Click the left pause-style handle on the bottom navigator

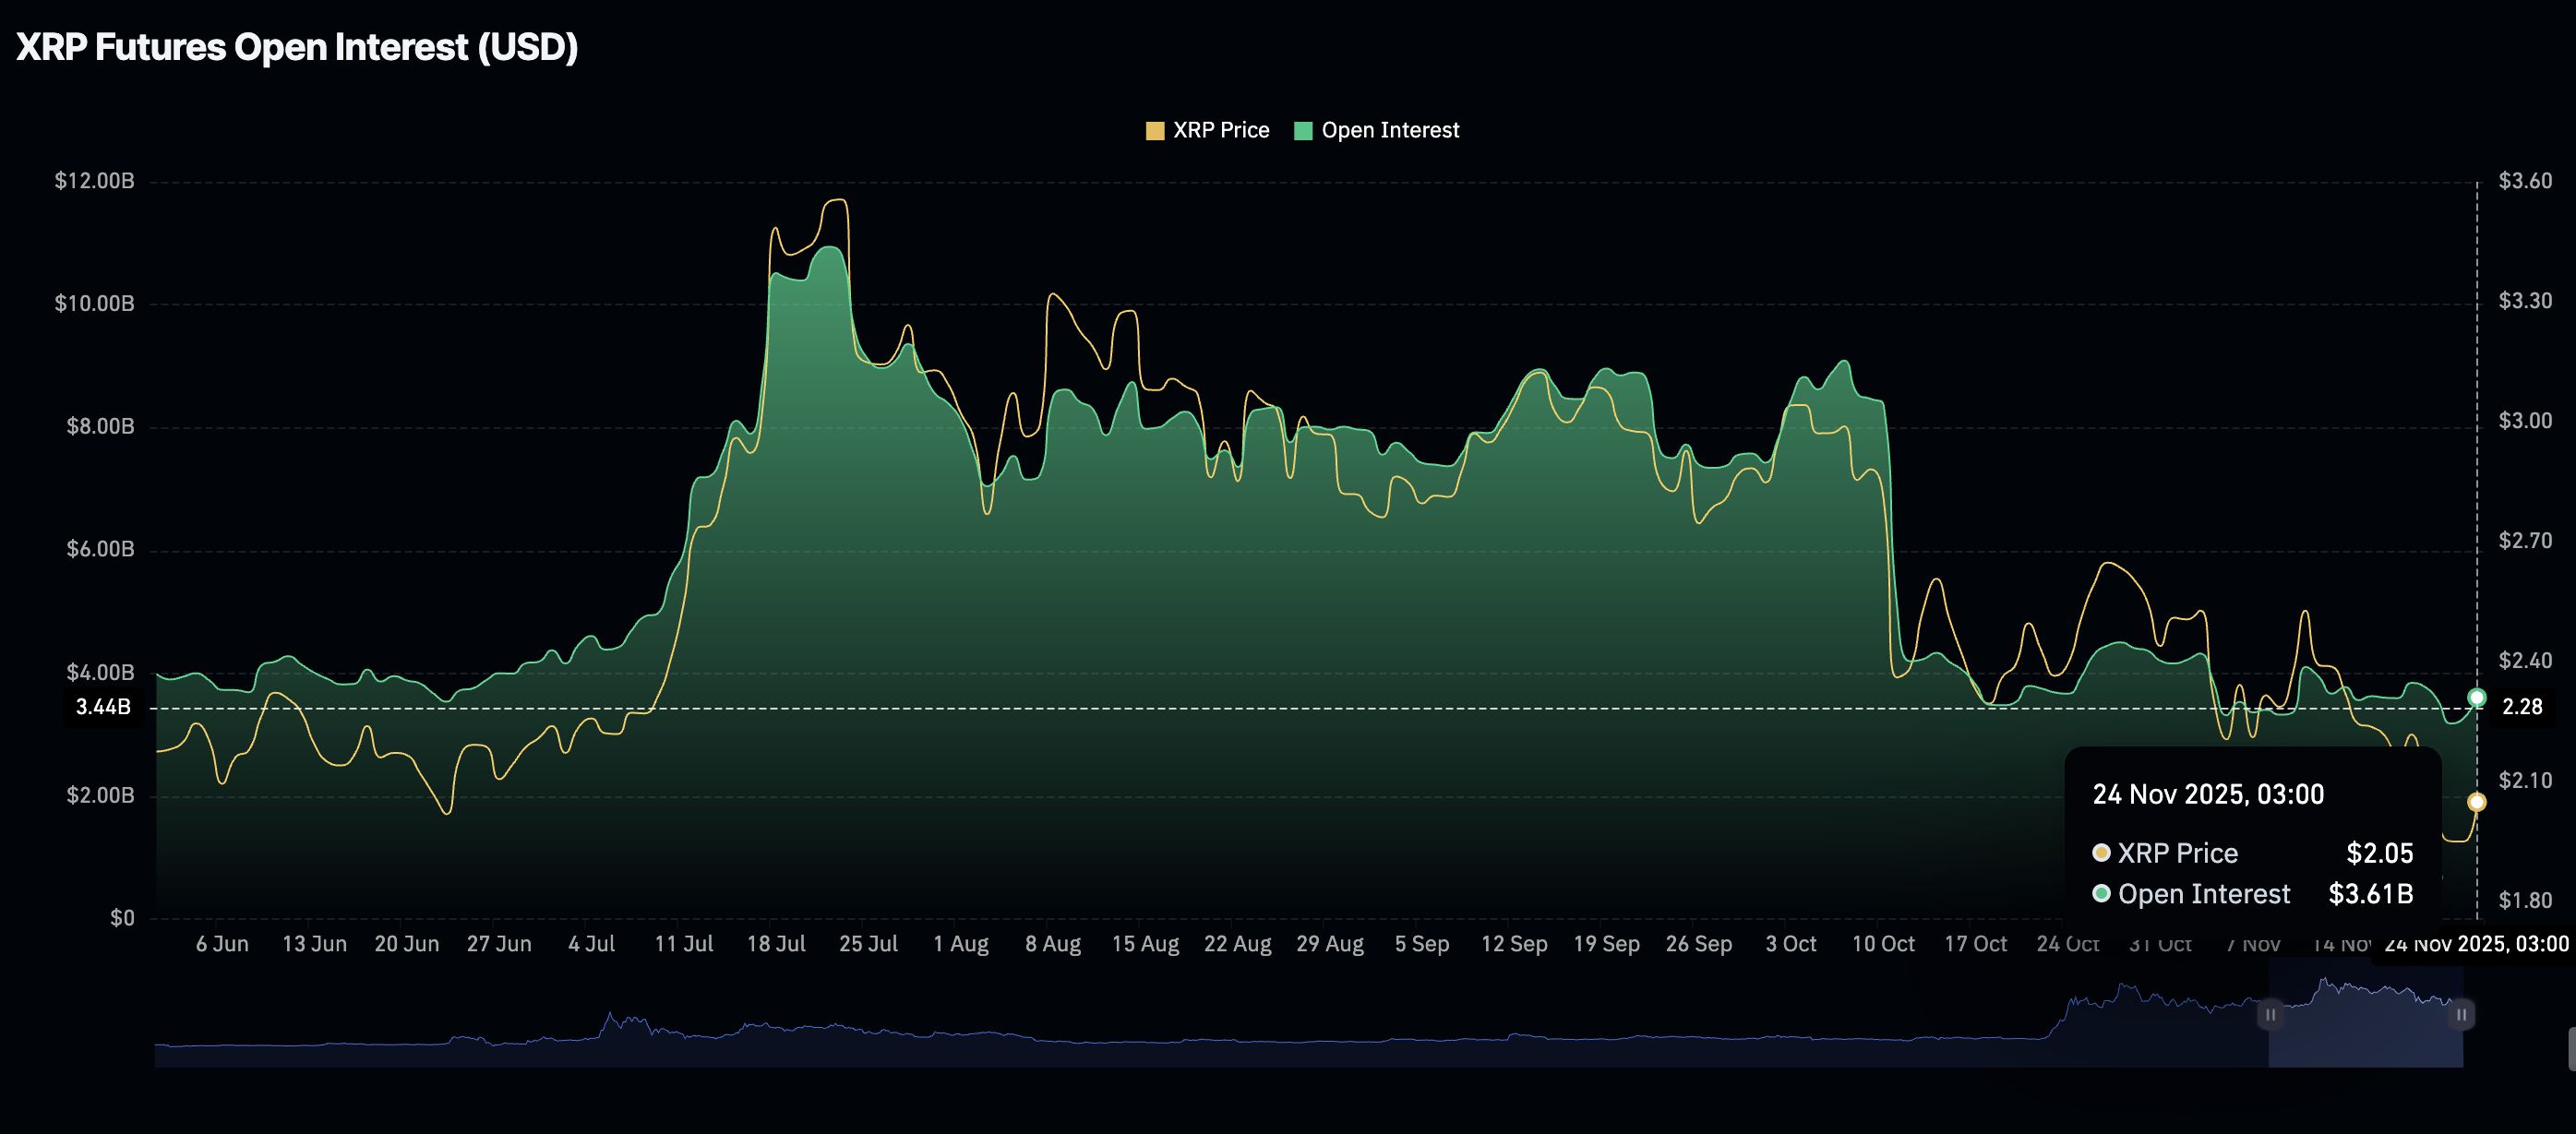click(x=2270, y=1015)
